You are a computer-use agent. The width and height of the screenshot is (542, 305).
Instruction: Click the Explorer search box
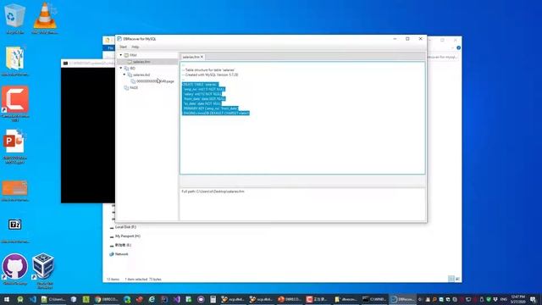click(443, 57)
